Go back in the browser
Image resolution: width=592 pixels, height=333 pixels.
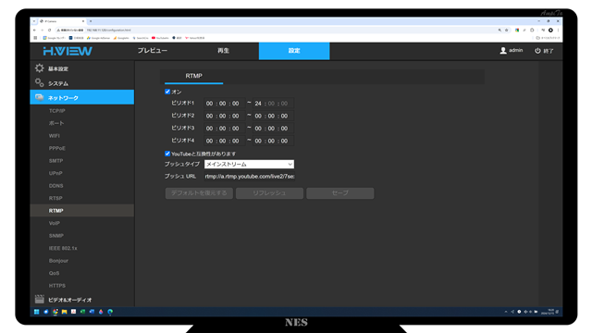(35, 30)
